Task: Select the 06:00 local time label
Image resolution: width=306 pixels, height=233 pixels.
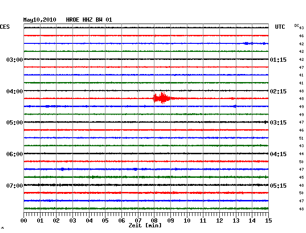Action: [15, 154]
